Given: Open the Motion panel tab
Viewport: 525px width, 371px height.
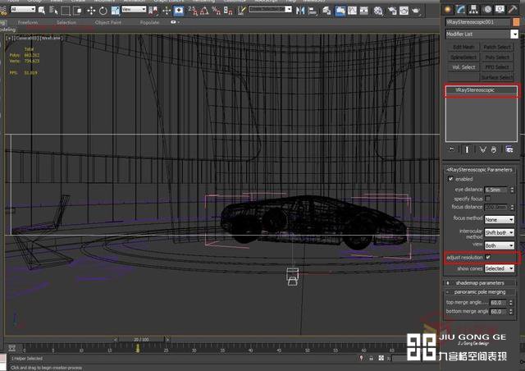Looking at the screenshot, I should coord(489,9).
